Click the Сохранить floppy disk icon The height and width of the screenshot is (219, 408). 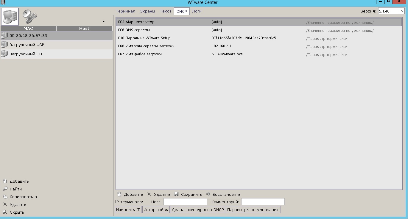176,194
